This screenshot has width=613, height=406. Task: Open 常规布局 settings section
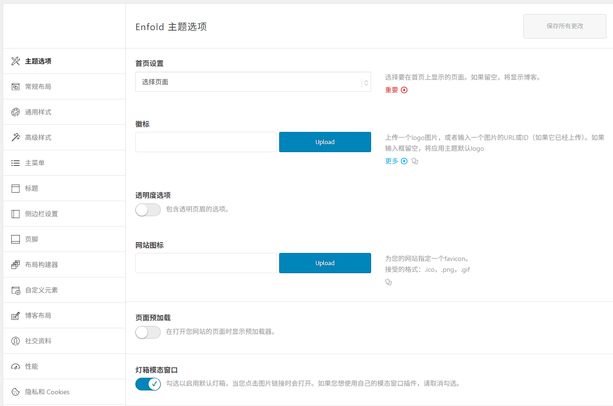(65, 87)
